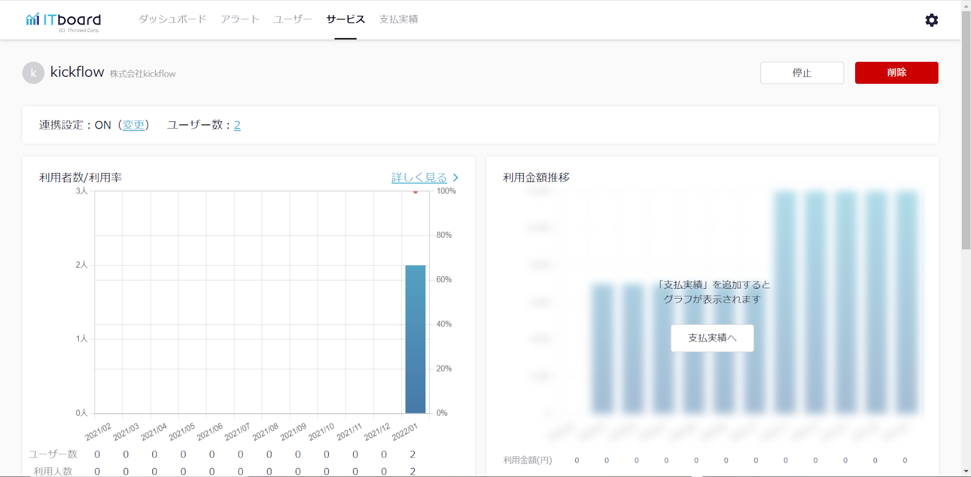Click the 支払実績へ button
The width and height of the screenshot is (971, 477).
click(712, 338)
